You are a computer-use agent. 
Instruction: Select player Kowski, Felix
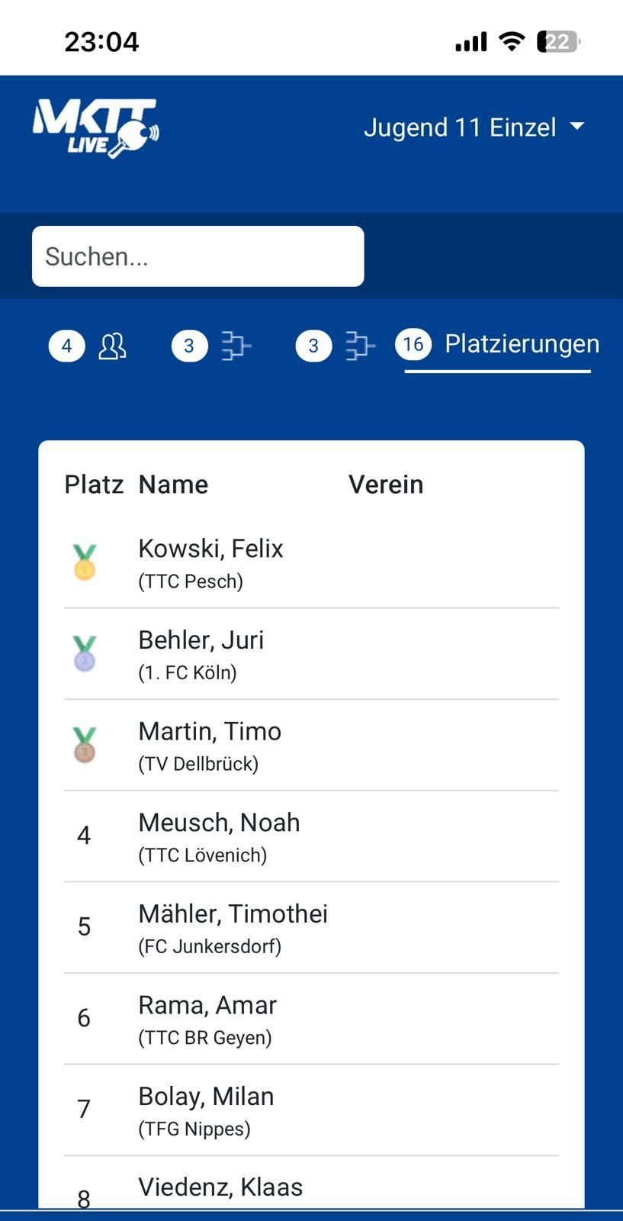point(210,549)
